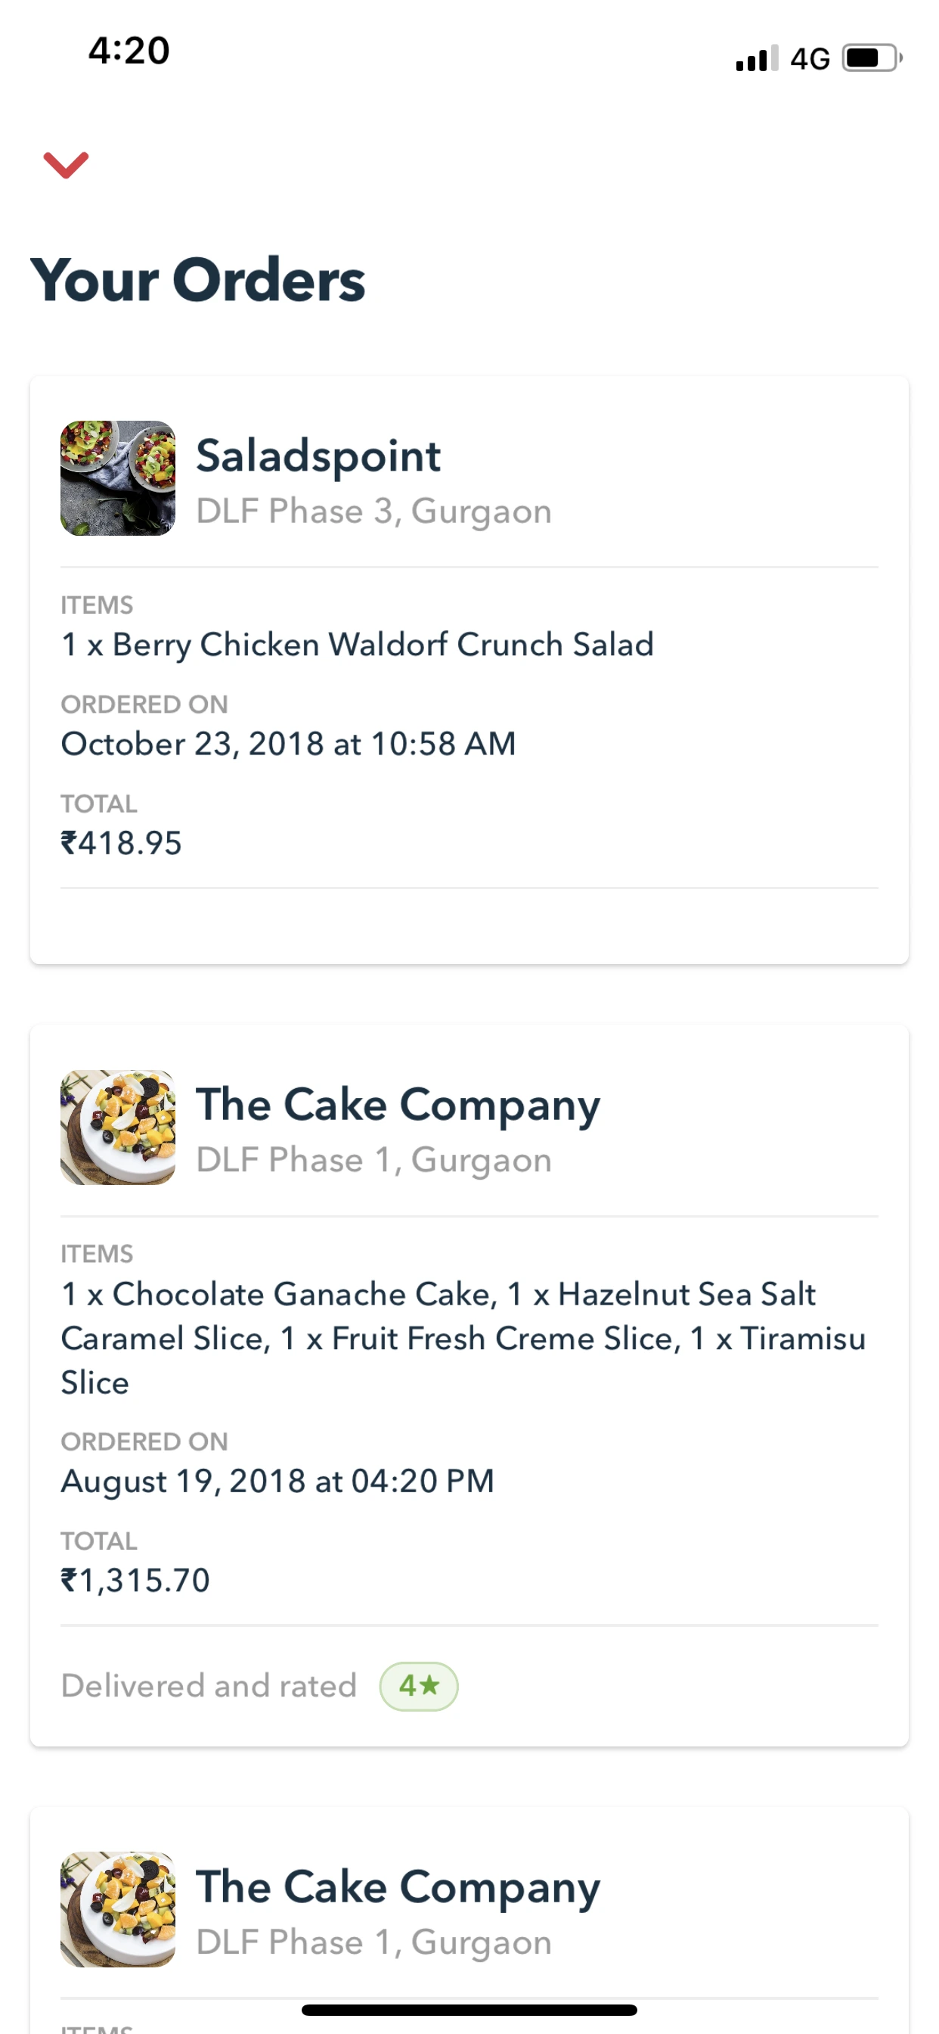The image size is (939, 2034).
Task: Tap the ₹1,315.70 order total
Action: (136, 1580)
